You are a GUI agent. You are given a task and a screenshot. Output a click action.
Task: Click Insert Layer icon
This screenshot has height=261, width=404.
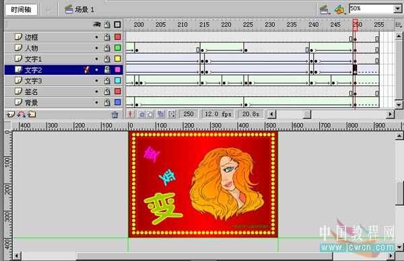click(11, 114)
